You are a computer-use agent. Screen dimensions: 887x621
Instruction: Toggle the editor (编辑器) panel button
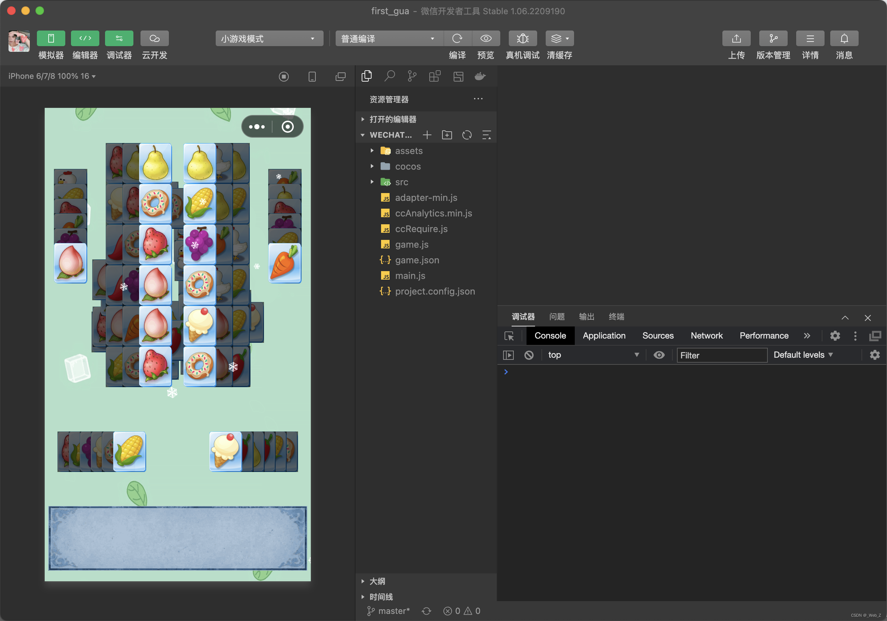tap(85, 38)
